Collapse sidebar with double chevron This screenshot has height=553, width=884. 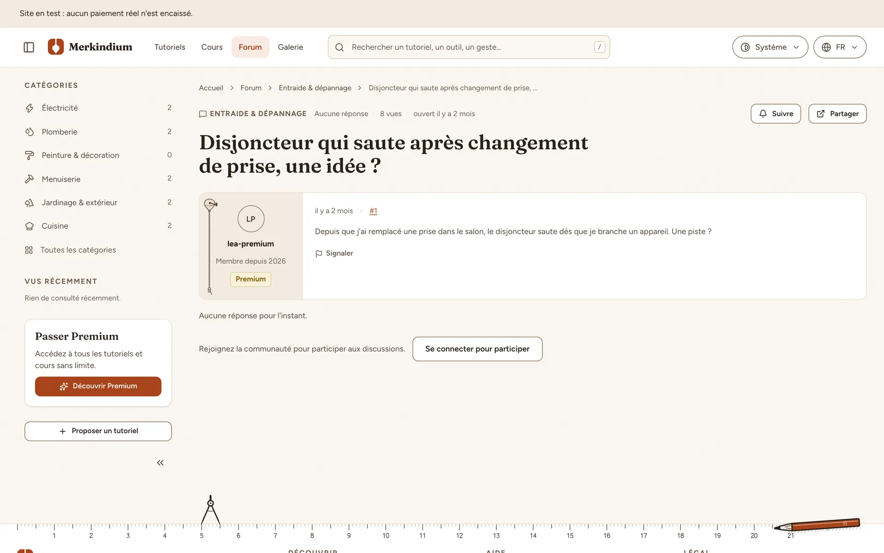pyautogui.click(x=160, y=463)
